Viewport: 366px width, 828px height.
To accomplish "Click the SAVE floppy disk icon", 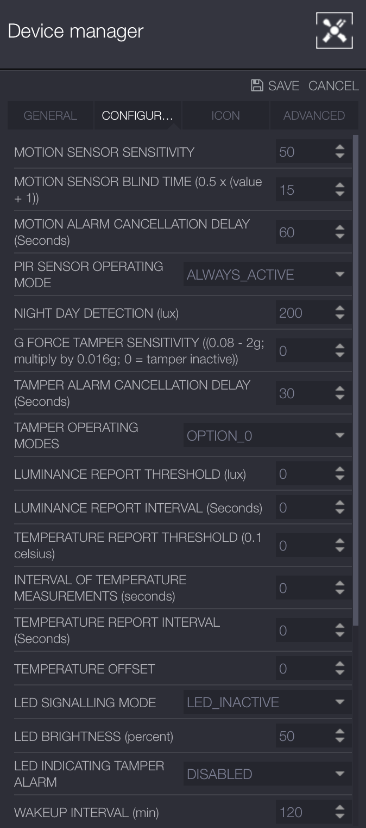I will tap(257, 85).
